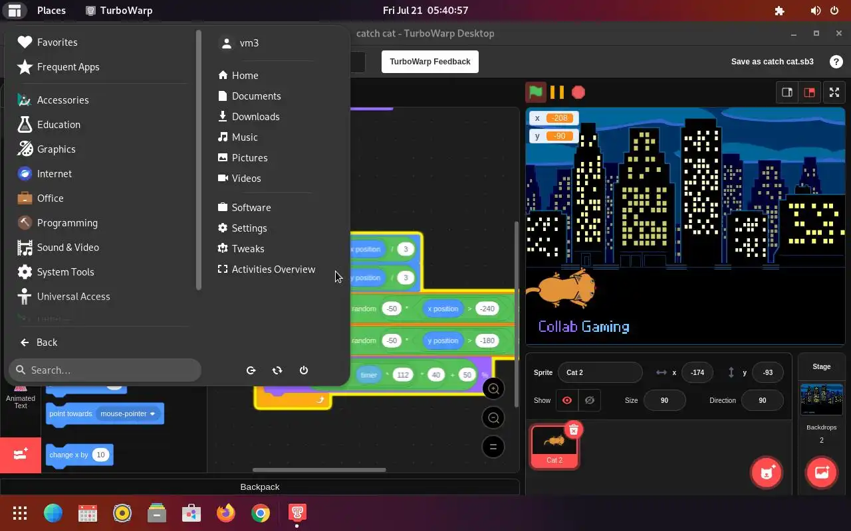This screenshot has width=851, height=531.
Task: Click the power off icon in app menu
Action: click(304, 370)
